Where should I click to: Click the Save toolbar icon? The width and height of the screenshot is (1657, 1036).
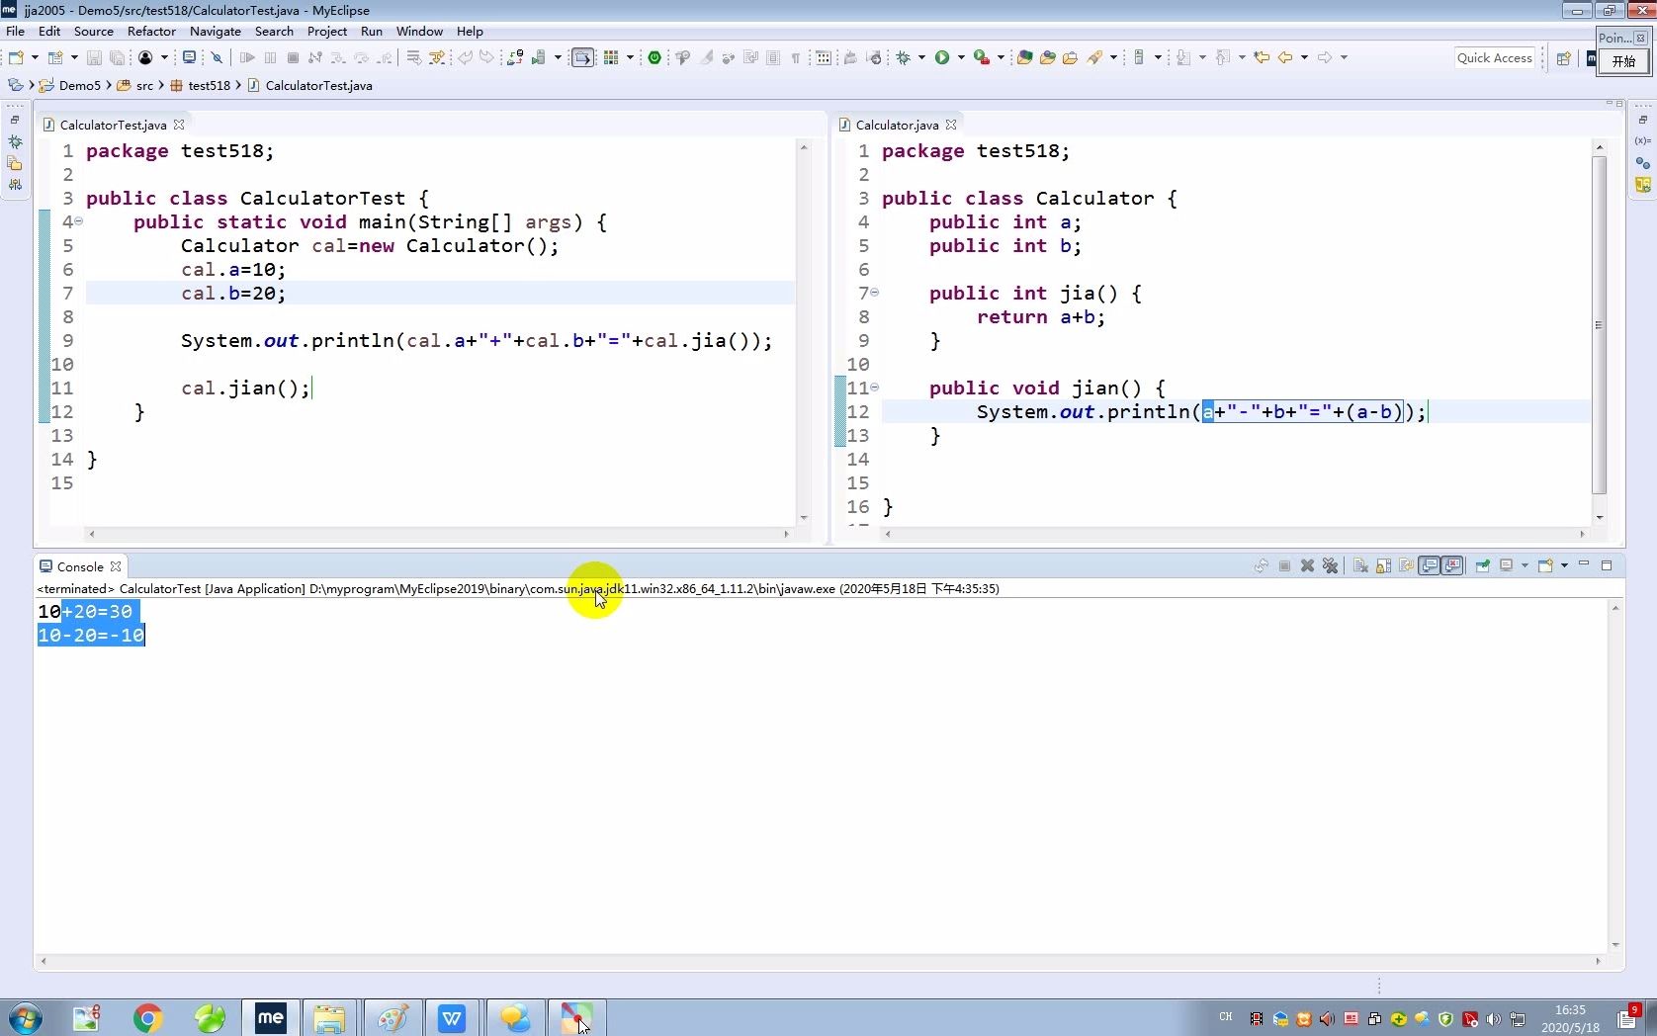tap(94, 57)
